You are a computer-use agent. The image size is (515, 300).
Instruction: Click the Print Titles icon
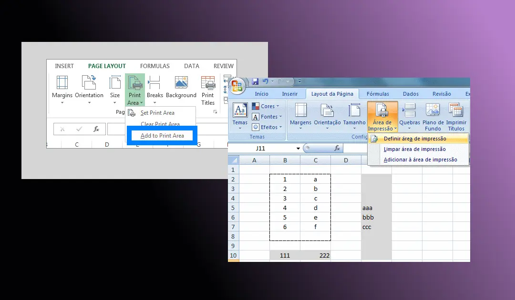click(208, 83)
